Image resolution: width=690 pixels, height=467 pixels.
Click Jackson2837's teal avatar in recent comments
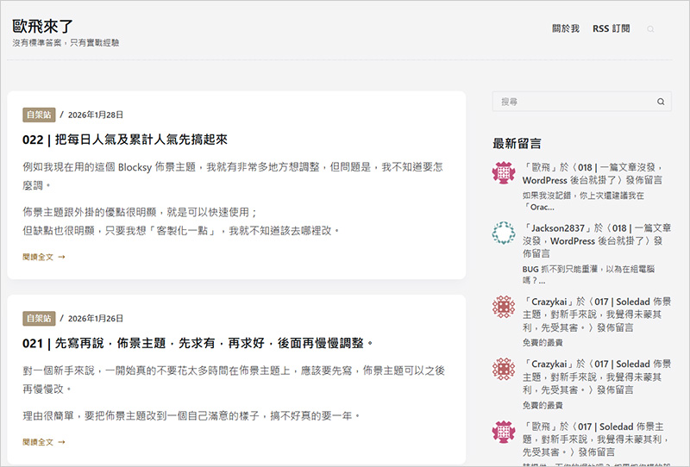(x=504, y=234)
